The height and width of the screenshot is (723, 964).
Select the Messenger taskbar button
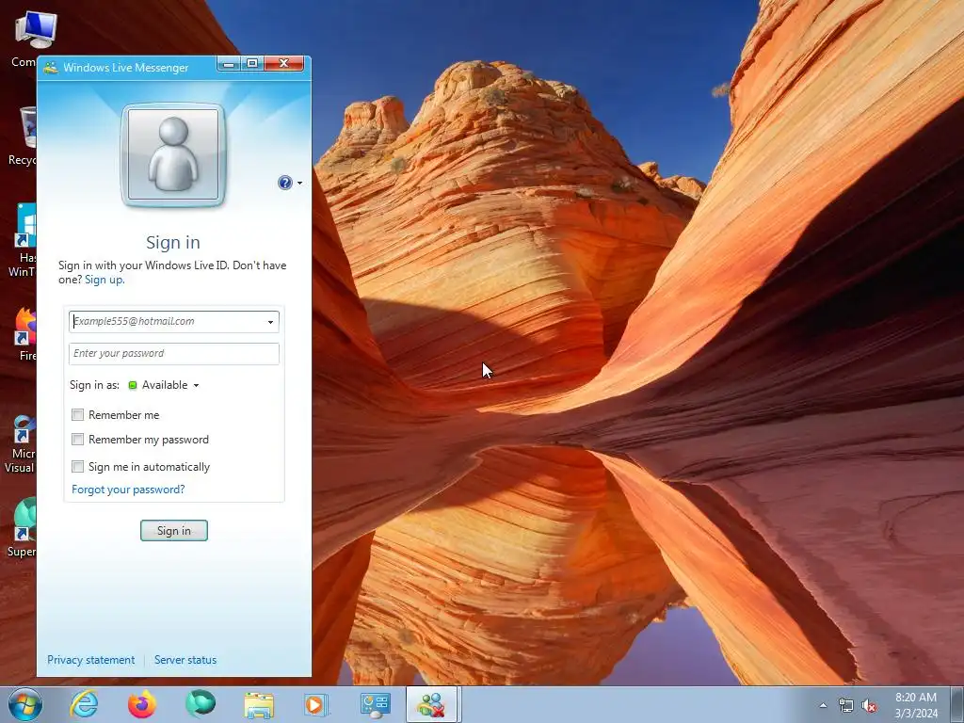pyautogui.click(x=431, y=704)
